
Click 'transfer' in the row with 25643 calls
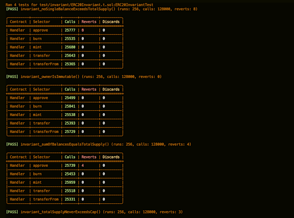(42, 55)
